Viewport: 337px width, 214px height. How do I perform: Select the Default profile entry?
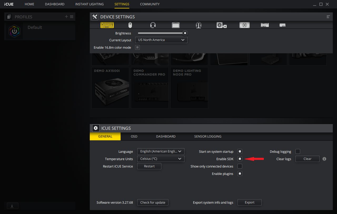pos(40,31)
